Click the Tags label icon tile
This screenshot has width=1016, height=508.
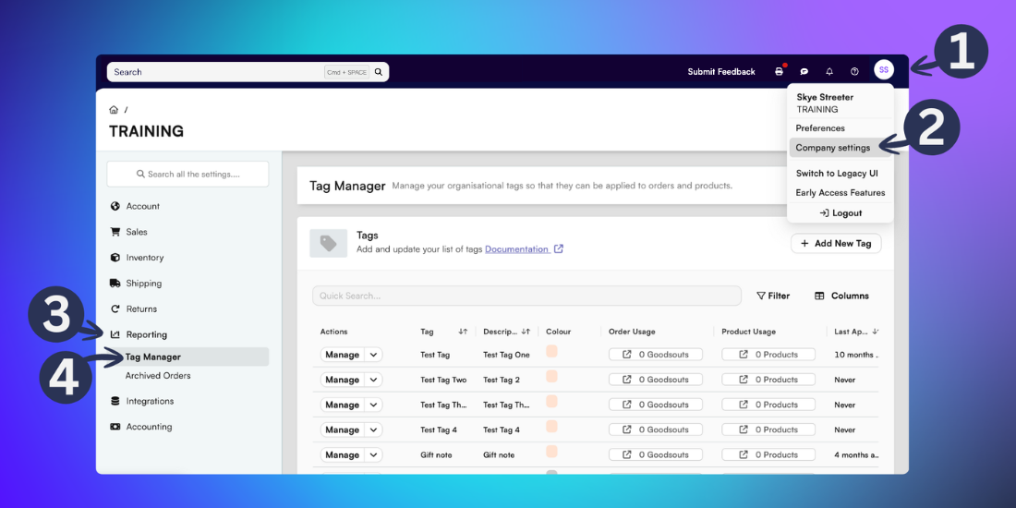[329, 243]
